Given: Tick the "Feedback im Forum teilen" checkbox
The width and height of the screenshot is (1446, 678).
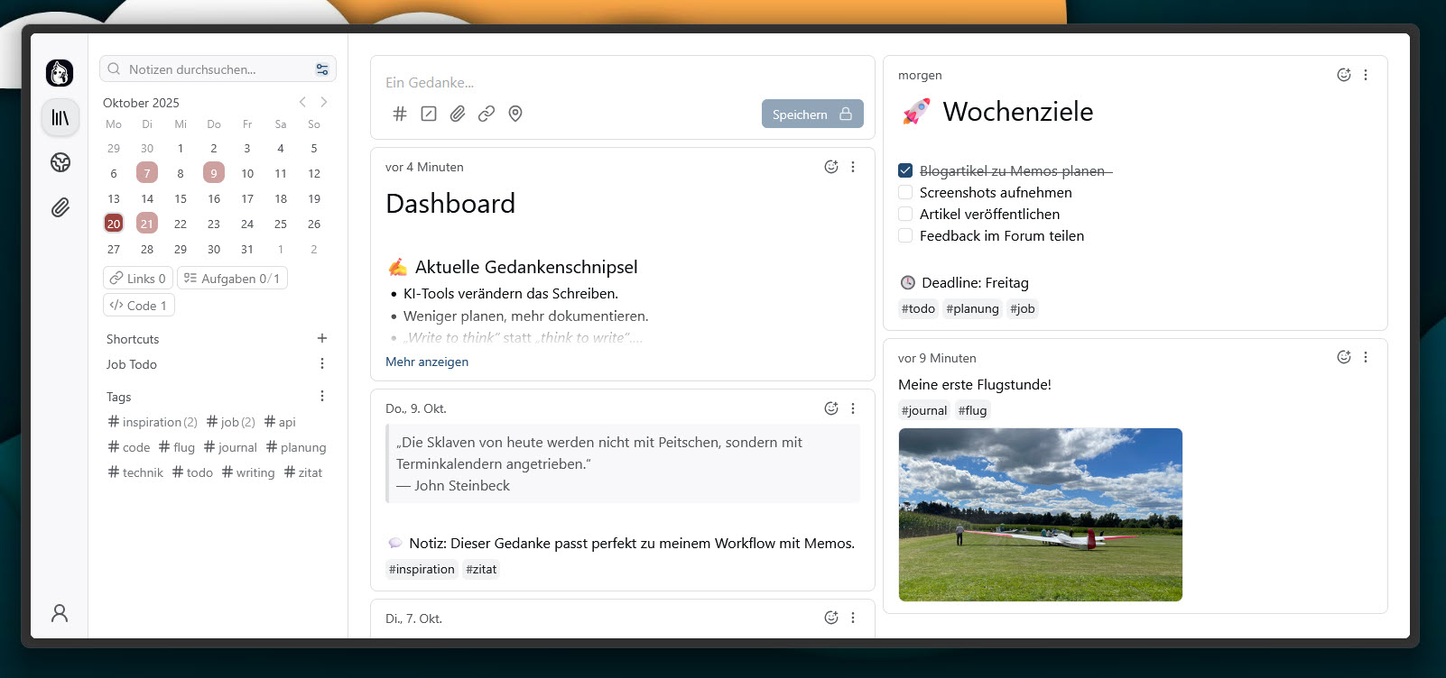Looking at the screenshot, I should (905, 235).
